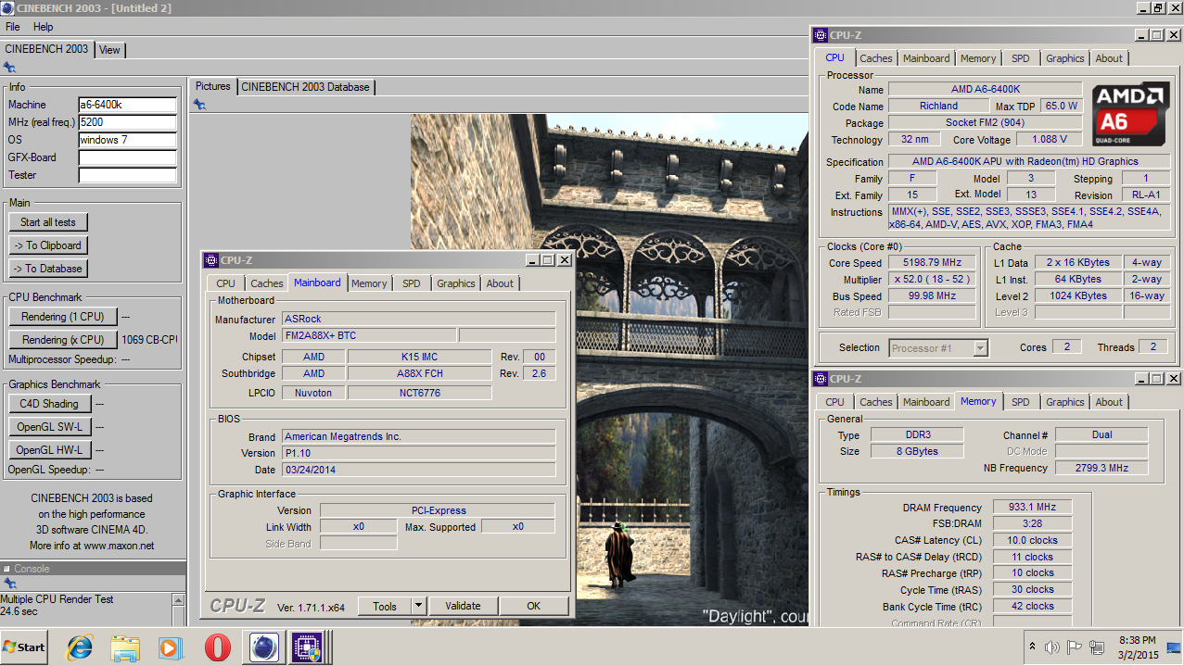Click the Console panel vertical scrollbar
1184x666 pixels.
coord(178,609)
